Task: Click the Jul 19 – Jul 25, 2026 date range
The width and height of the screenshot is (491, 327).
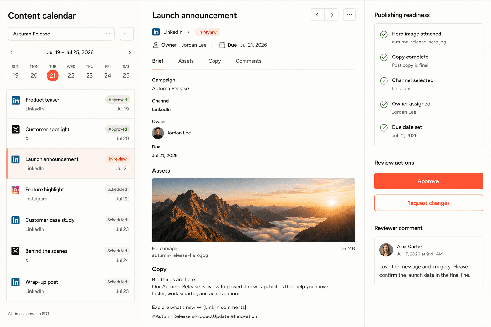Action: (70, 52)
